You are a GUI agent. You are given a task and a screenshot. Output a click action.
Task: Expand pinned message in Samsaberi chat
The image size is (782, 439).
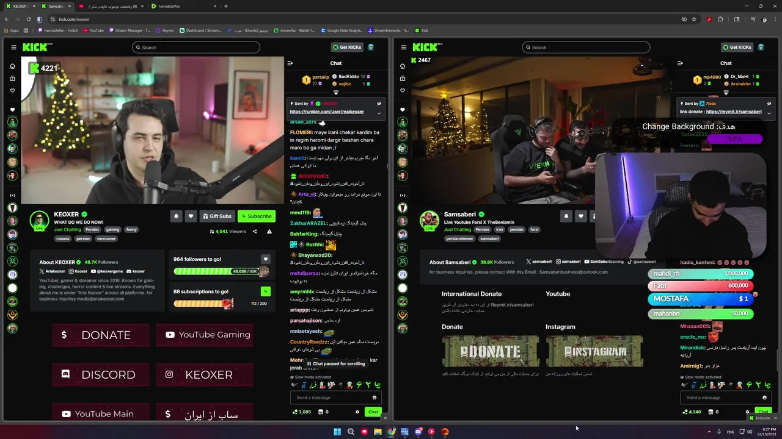pyautogui.click(x=769, y=113)
